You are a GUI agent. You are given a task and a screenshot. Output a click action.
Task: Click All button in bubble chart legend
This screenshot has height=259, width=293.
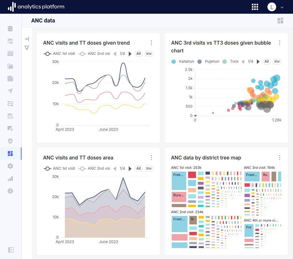267,61
